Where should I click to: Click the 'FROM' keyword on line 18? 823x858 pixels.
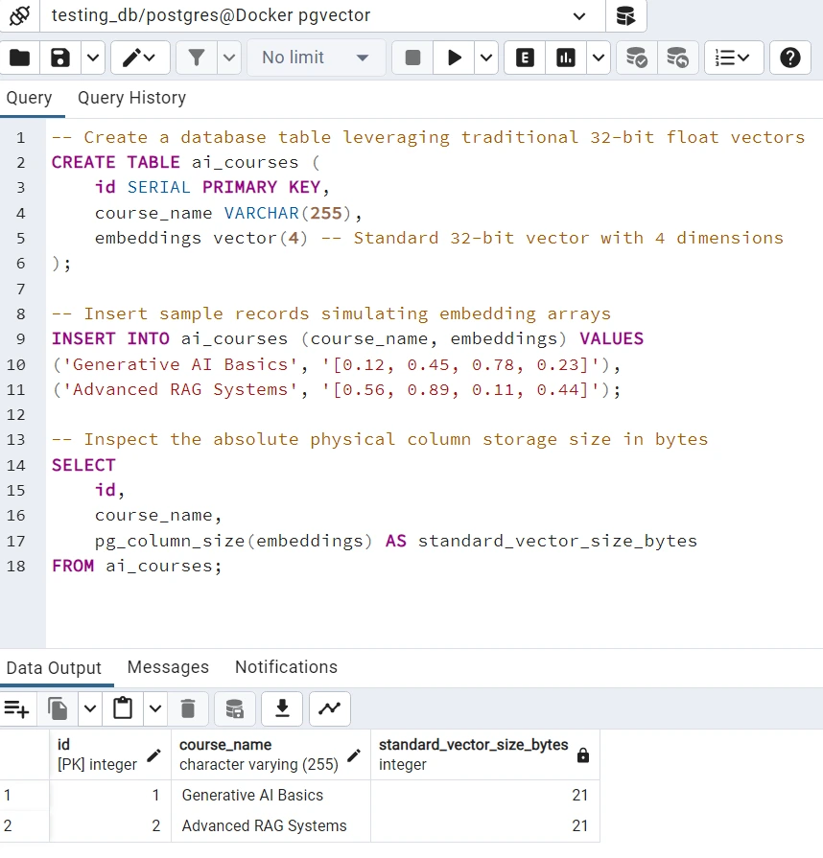[x=73, y=566]
